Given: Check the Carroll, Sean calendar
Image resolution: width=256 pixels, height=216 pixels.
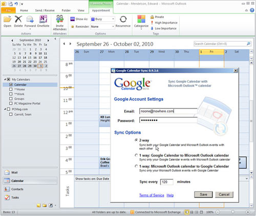Looking at the screenshot, I should [x=11, y=114].
